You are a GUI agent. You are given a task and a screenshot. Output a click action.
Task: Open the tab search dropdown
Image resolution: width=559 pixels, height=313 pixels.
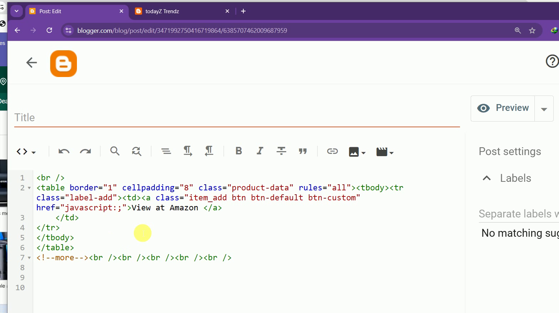(x=16, y=11)
